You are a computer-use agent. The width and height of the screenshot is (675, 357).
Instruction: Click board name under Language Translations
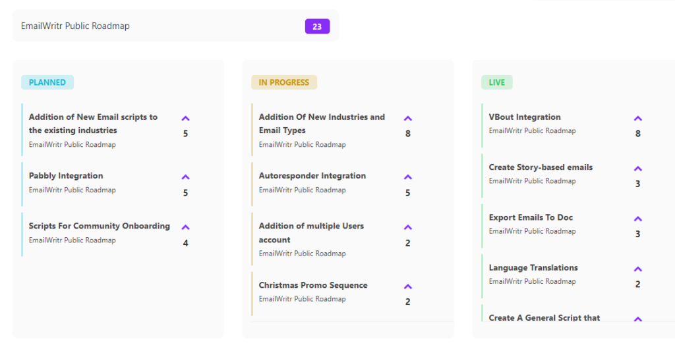[x=532, y=281]
